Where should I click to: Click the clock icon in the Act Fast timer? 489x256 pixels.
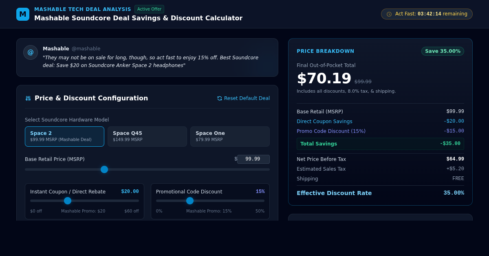[389, 14]
